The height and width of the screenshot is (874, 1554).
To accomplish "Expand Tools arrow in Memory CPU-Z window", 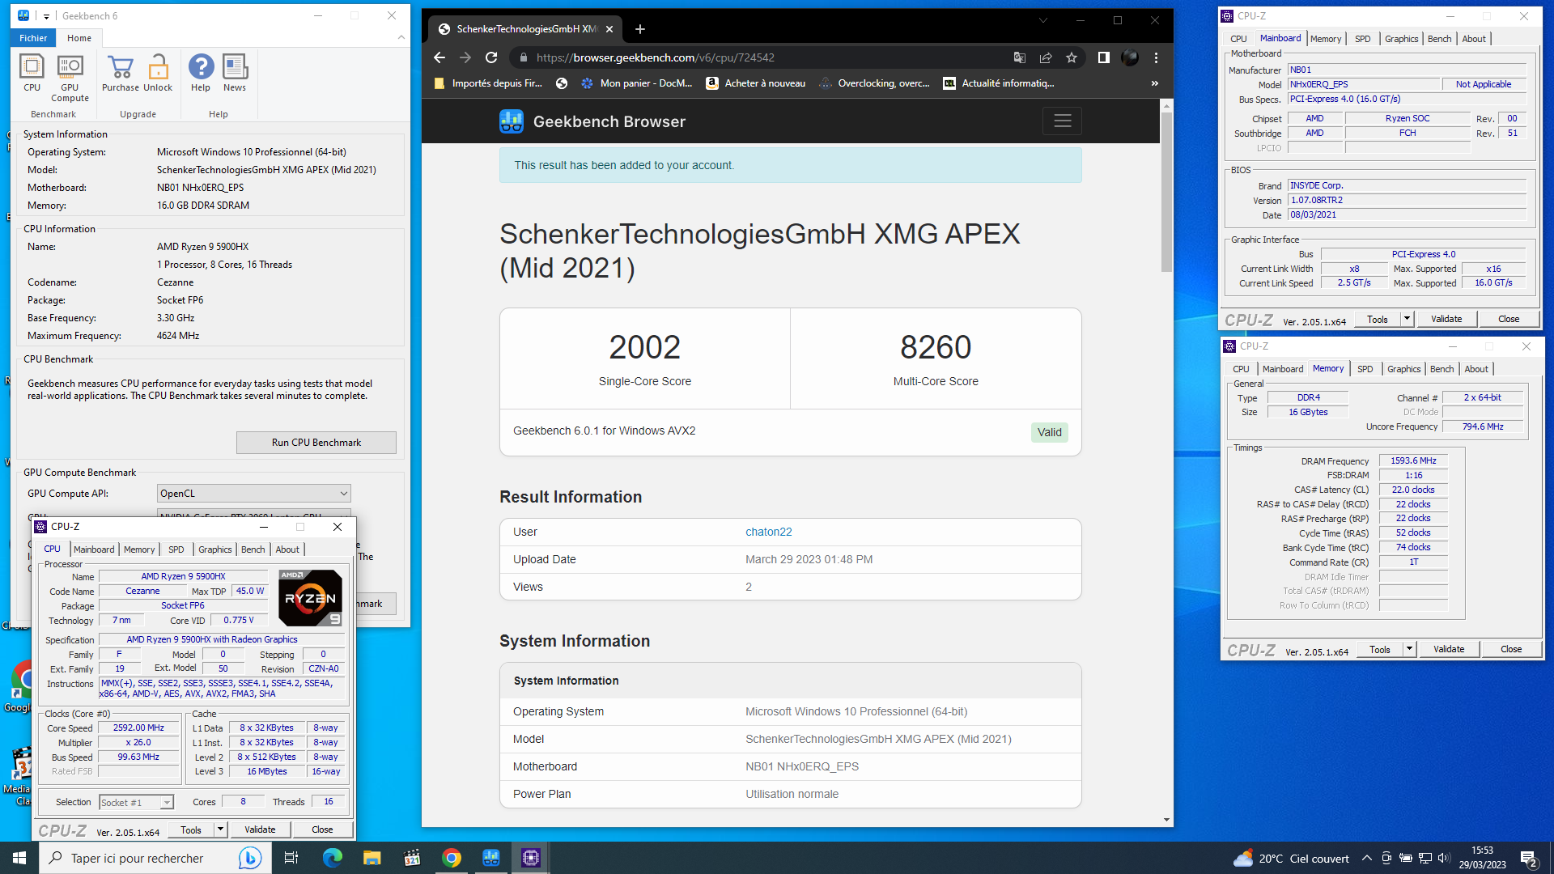I will click(x=1409, y=649).
